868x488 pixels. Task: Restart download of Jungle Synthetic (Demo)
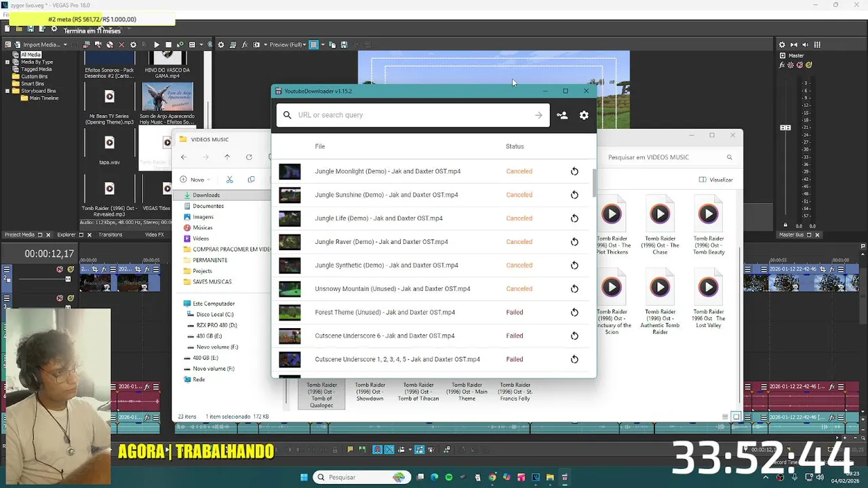click(x=574, y=266)
